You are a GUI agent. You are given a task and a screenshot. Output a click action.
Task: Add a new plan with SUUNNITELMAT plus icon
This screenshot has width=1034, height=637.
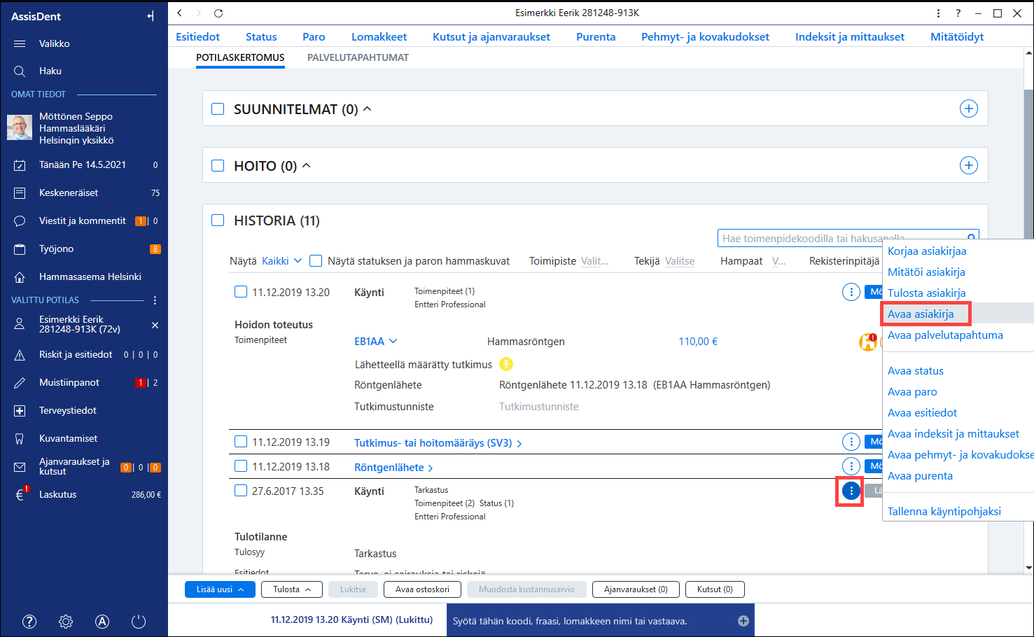click(969, 108)
